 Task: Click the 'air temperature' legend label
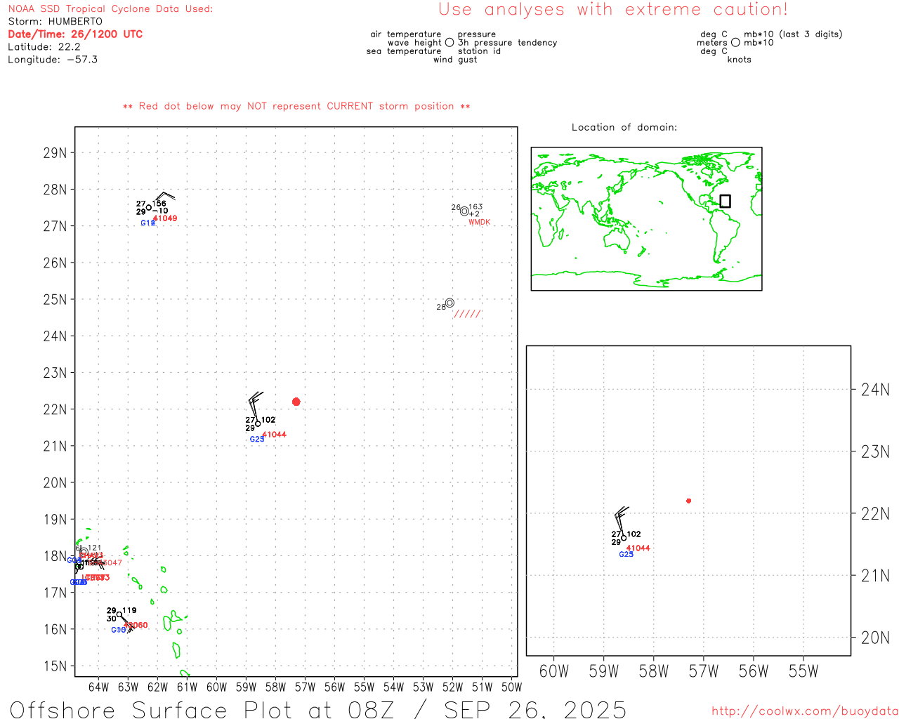pos(406,34)
